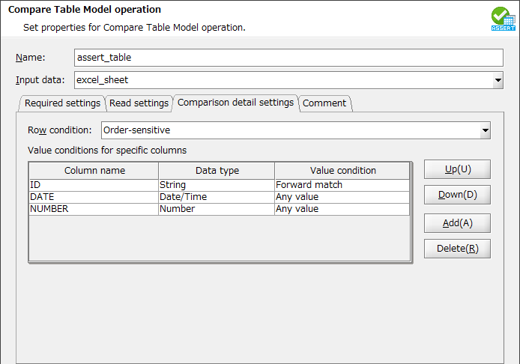The image size is (520, 364).
Task: Open the Read settings tab
Action: (x=139, y=103)
